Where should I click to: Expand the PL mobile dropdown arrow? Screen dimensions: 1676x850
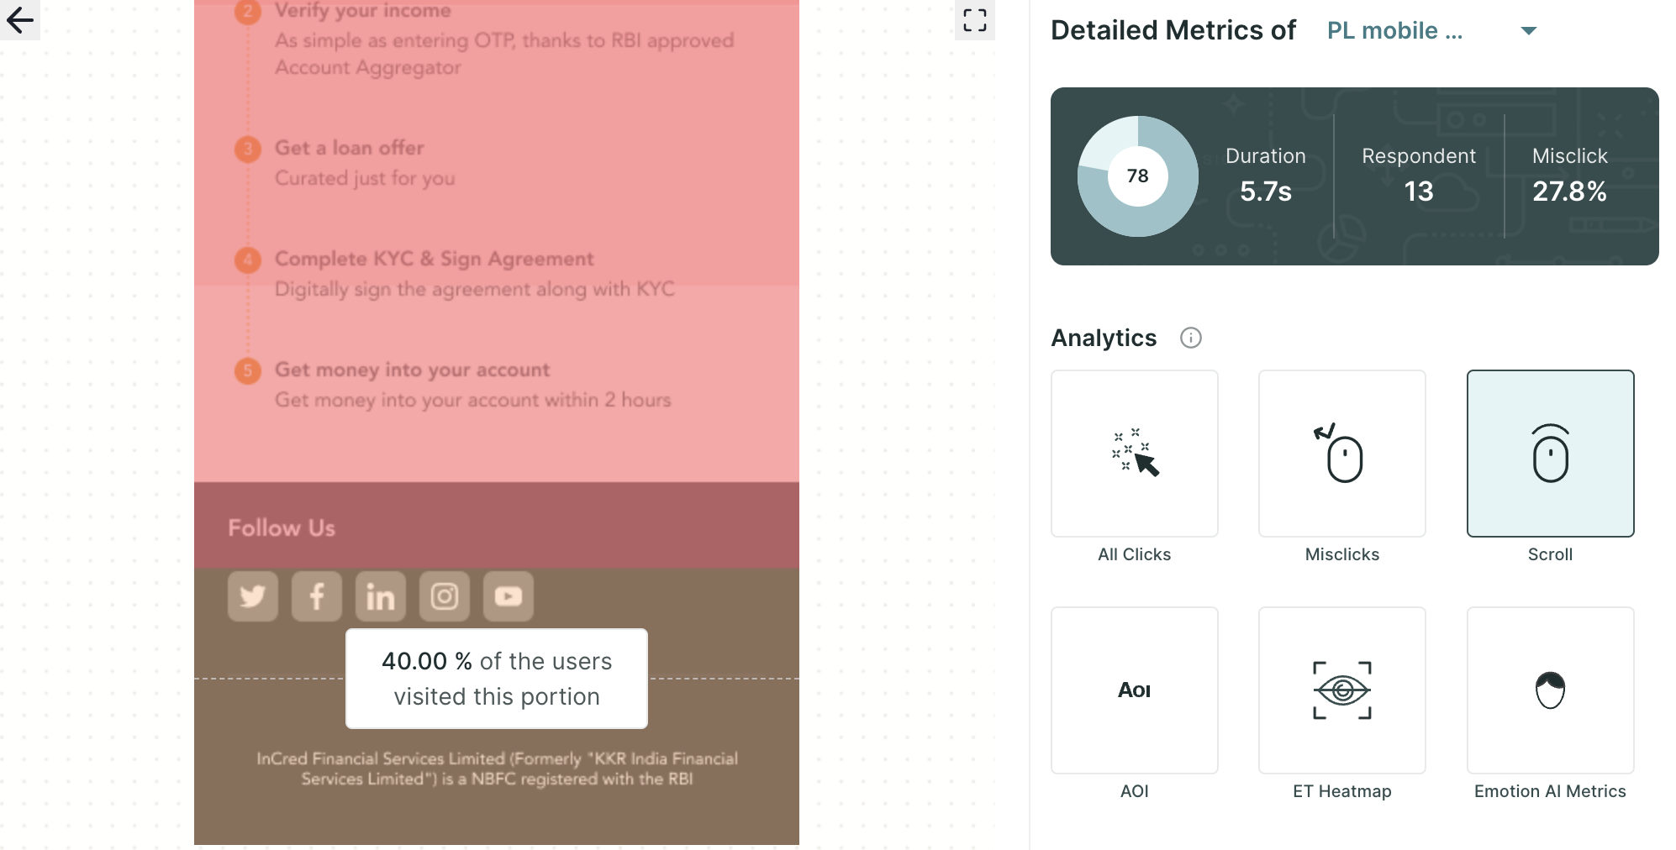pyautogui.click(x=1529, y=31)
